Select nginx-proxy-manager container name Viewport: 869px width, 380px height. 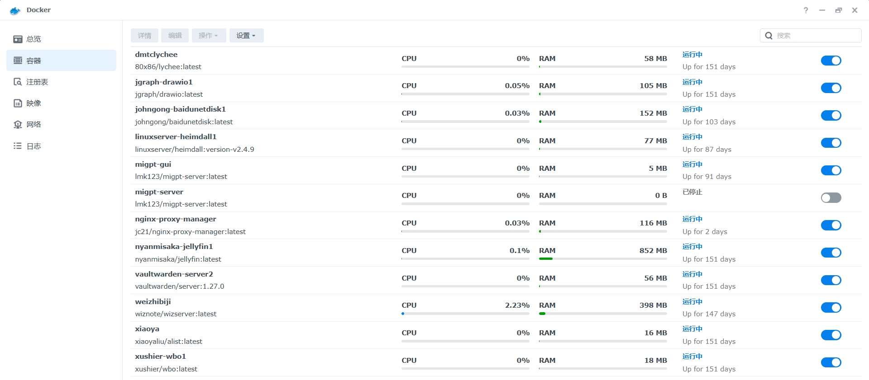click(x=176, y=219)
